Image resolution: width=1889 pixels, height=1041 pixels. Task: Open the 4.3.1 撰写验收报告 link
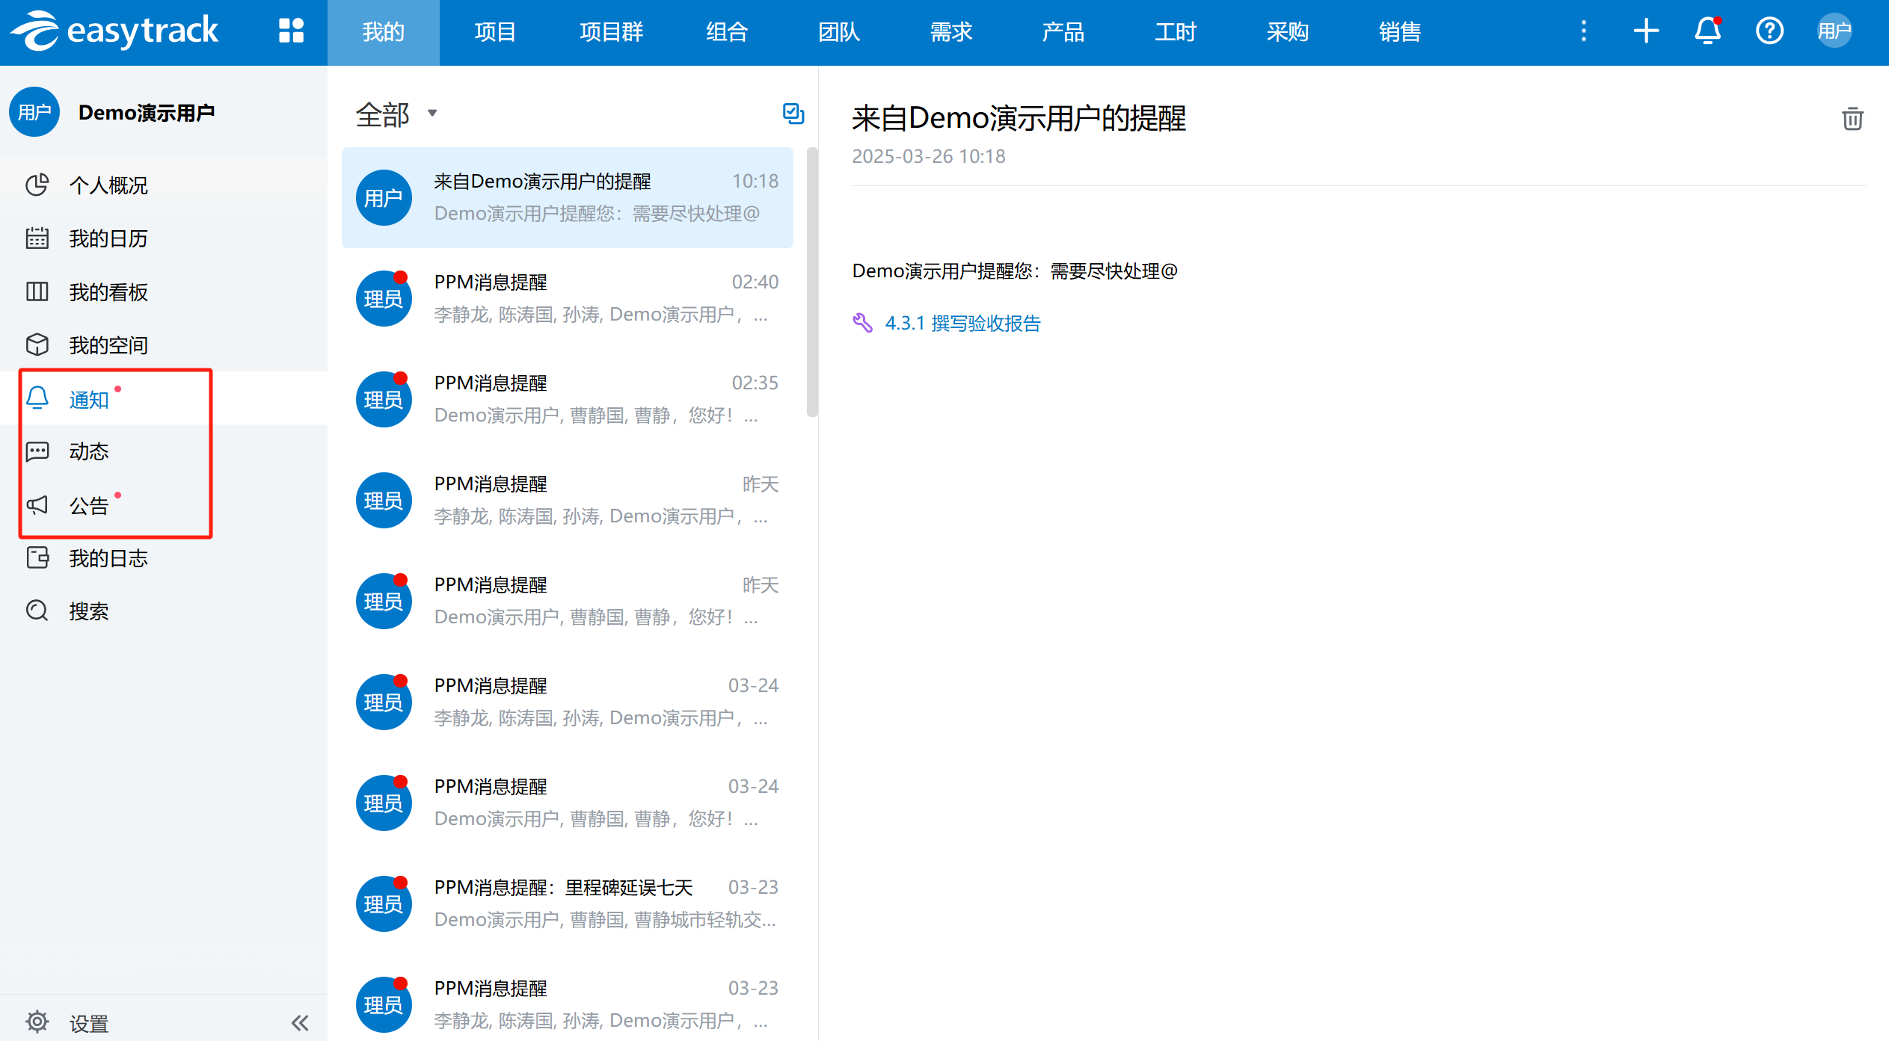[962, 324]
